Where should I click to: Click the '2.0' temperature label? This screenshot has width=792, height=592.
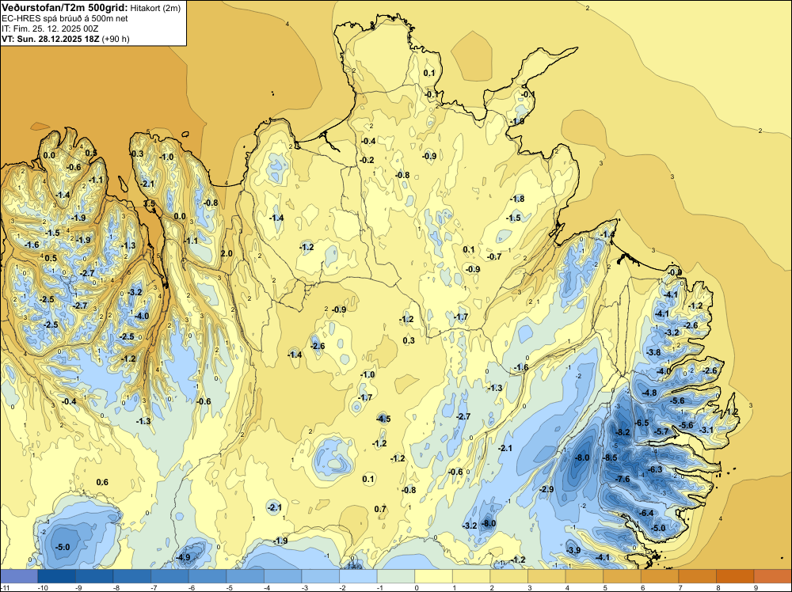(x=227, y=253)
